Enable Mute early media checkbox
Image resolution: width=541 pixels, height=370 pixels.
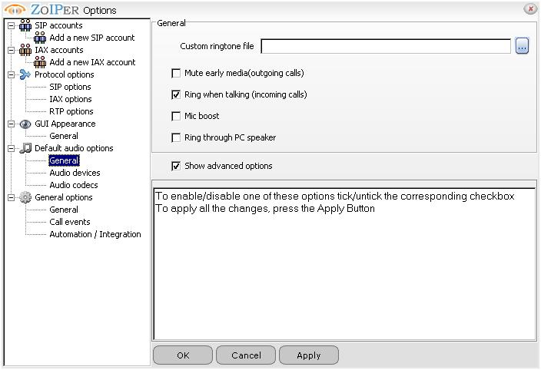177,74
